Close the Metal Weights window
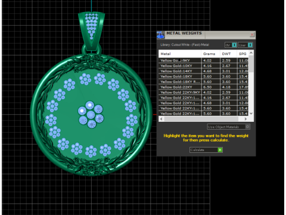 click(252, 35)
